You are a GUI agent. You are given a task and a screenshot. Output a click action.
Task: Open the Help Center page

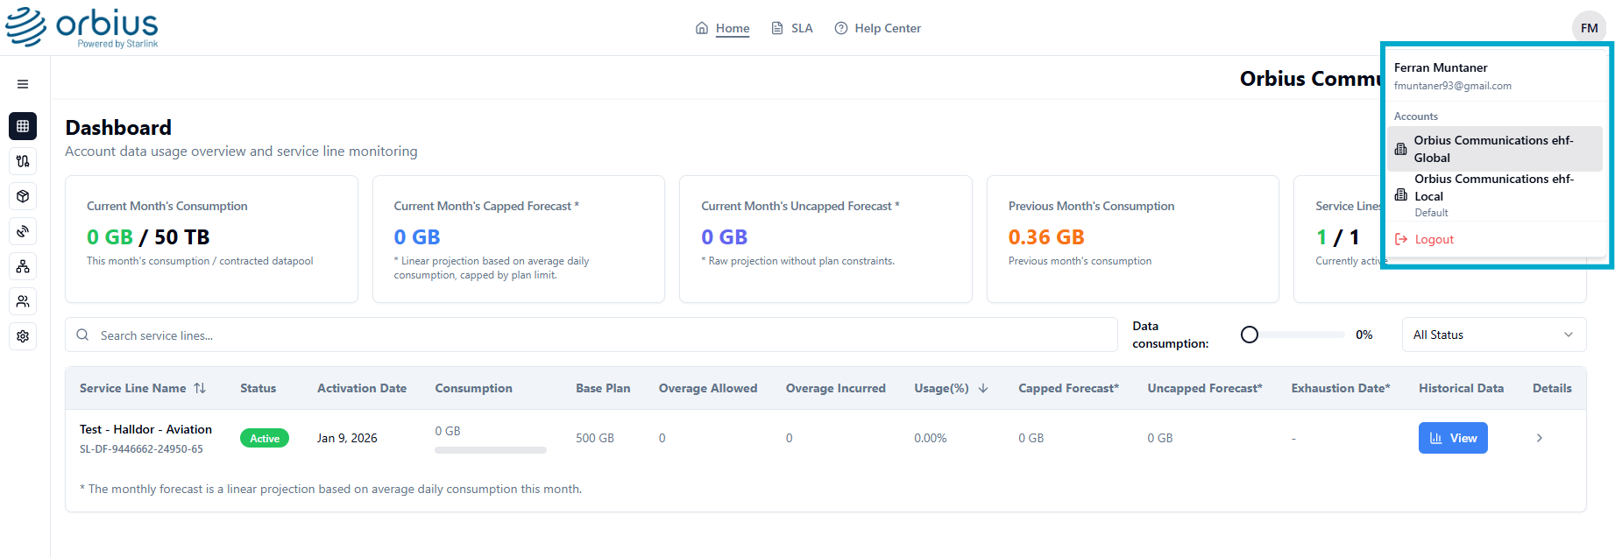(x=877, y=28)
